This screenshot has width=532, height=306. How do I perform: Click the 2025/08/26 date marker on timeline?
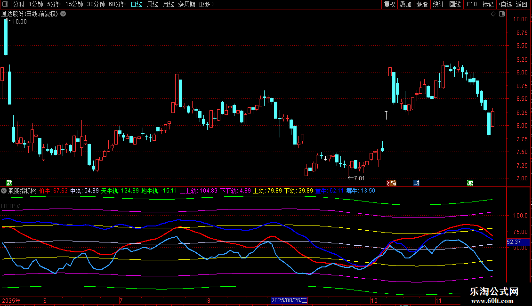[289, 300]
